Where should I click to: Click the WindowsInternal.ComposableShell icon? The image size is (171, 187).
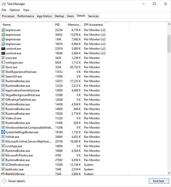(3, 127)
